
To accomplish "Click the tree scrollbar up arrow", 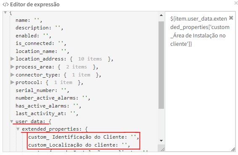I will pos(161,15).
